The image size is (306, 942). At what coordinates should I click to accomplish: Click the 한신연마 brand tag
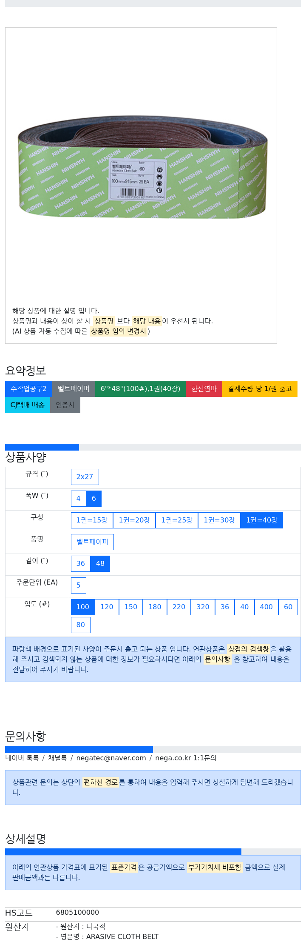click(x=204, y=389)
